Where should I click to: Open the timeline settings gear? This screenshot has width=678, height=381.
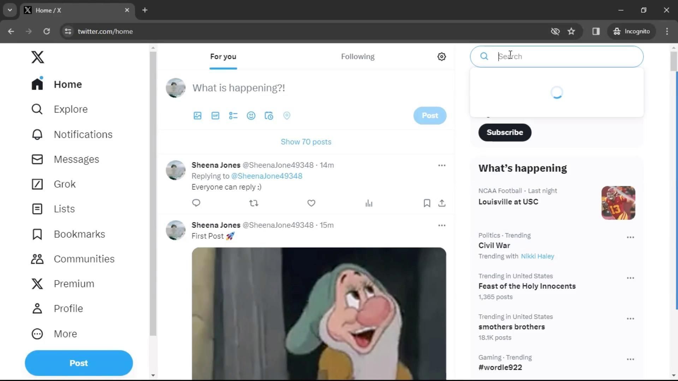pos(441,56)
